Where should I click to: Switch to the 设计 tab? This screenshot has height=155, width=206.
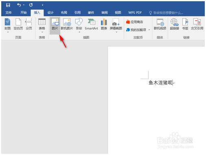[x=50, y=13]
